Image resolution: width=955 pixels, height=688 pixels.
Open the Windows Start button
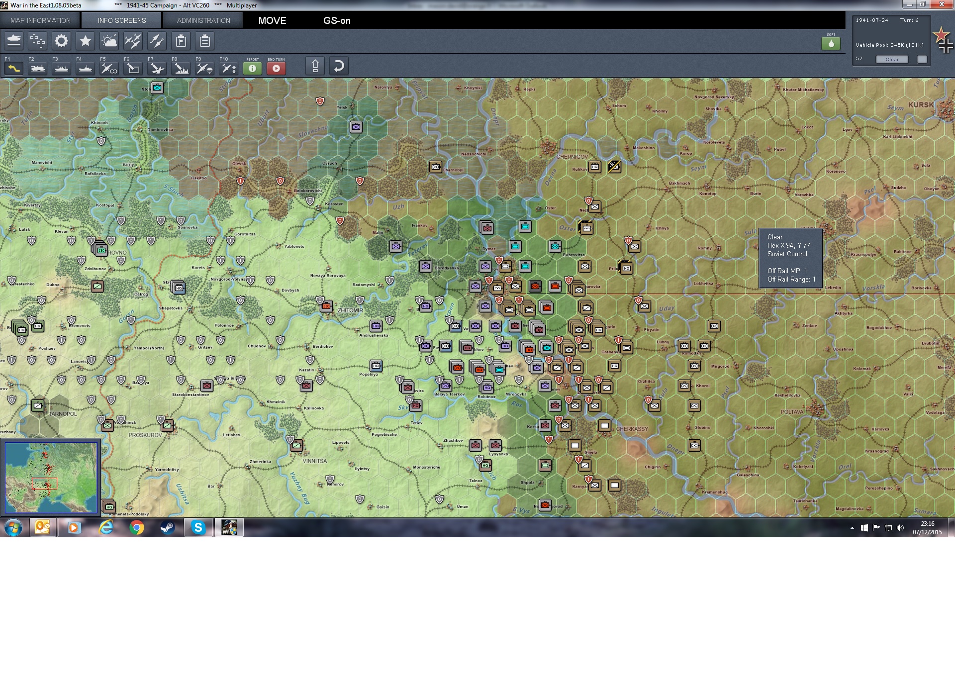click(13, 528)
